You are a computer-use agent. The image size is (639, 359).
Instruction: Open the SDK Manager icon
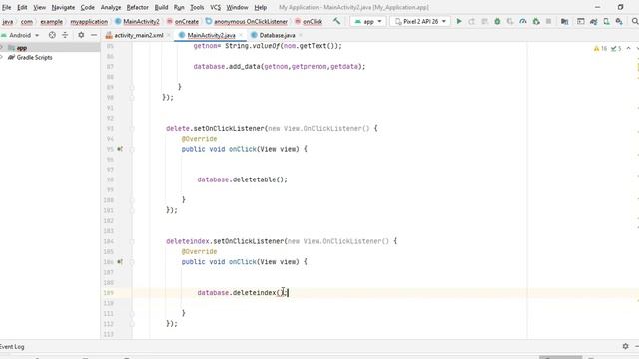pyautogui.click(x=619, y=21)
